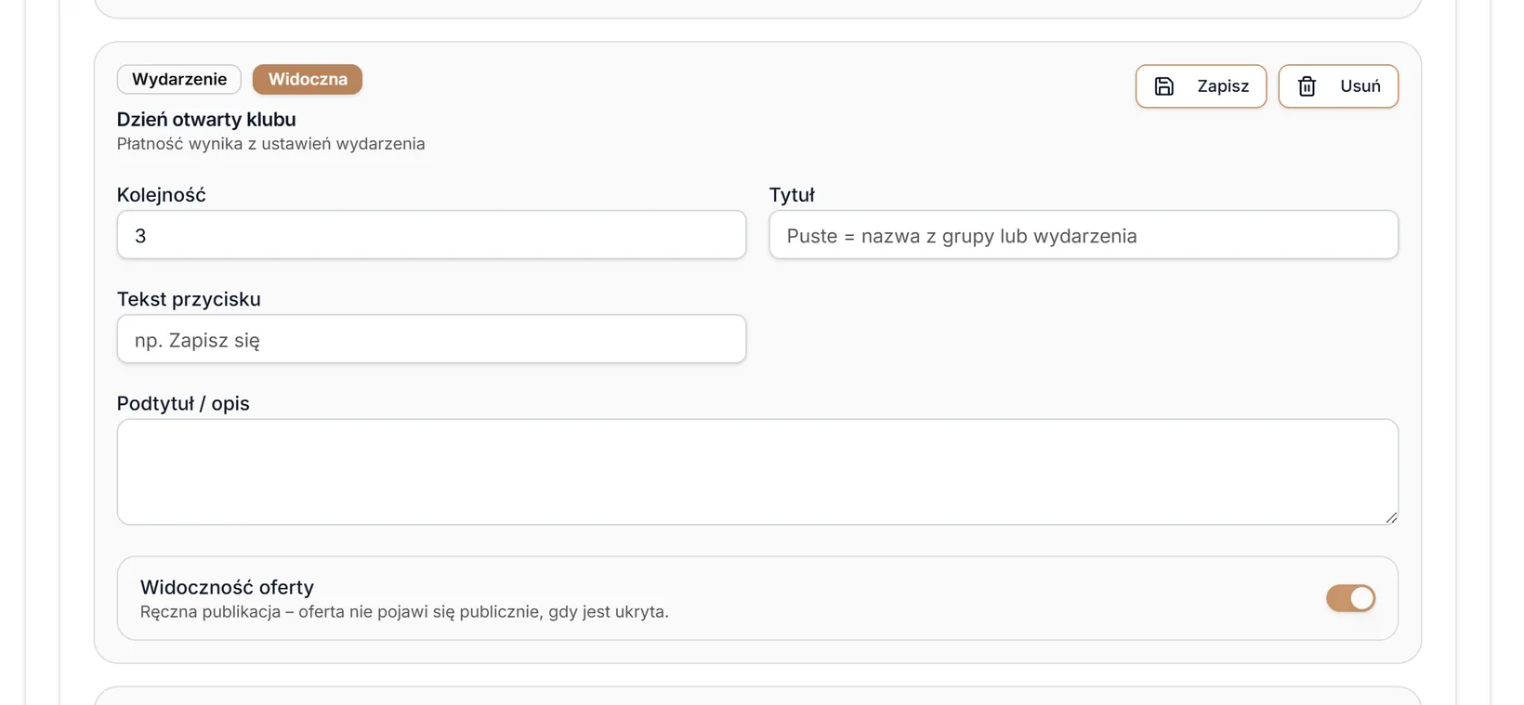Click inside the Podtytuł / opis textarea
This screenshot has height=705, width=1524.
(x=757, y=472)
